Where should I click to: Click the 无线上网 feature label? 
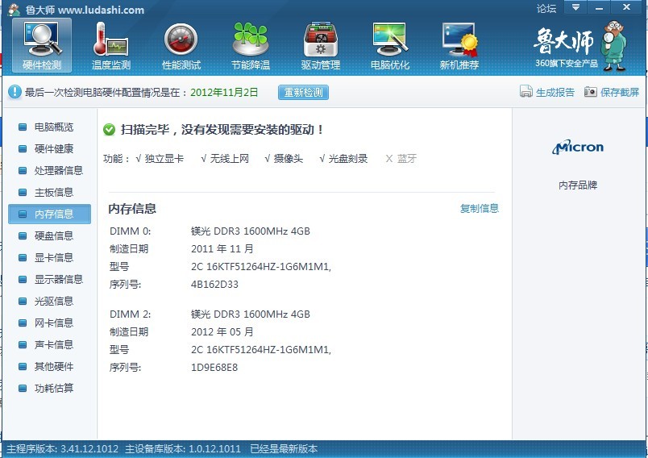(x=230, y=159)
